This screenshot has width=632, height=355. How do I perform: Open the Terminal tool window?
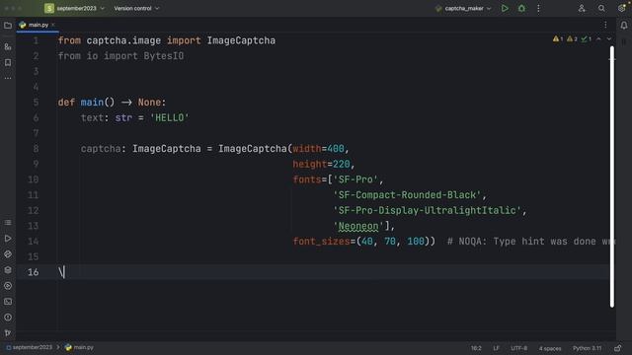8,302
